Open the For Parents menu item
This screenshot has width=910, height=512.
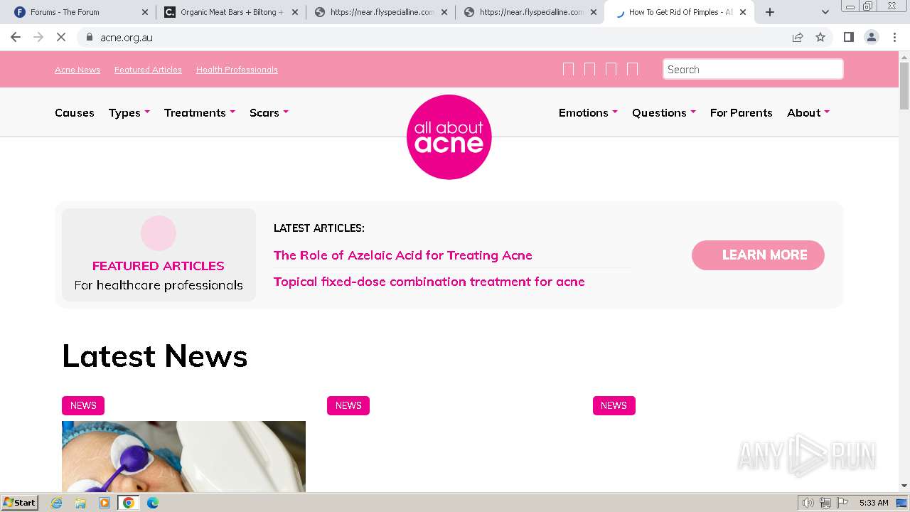tap(741, 112)
